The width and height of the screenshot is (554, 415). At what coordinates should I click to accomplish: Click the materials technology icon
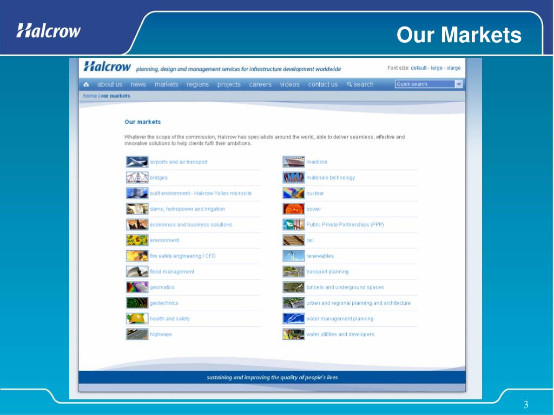click(294, 177)
